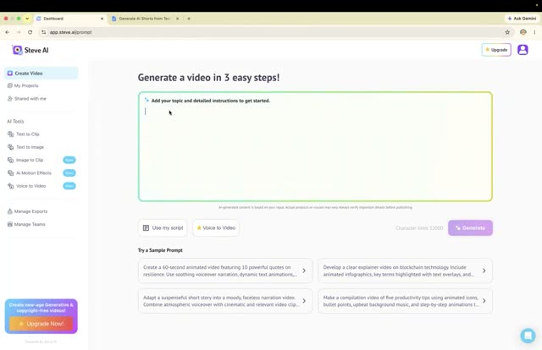
Task: Click the Image to Clip icon
Action: click(x=11, y=160)
